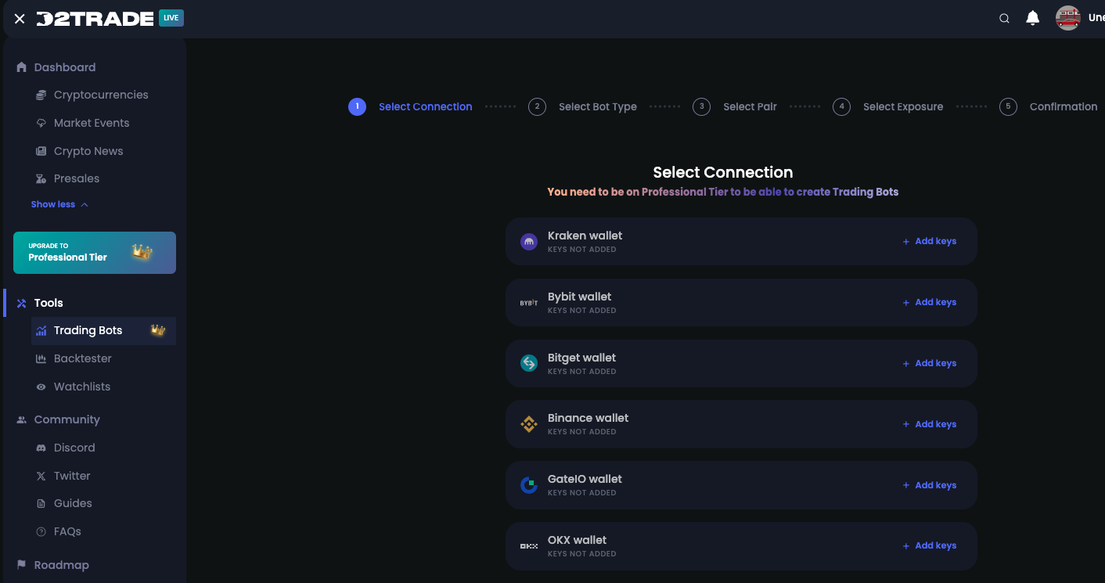The width and height of the screenshot is (1105, 583).
Task: Go to step 2 Select Bot Type
Action: click(x=582, y=106)
